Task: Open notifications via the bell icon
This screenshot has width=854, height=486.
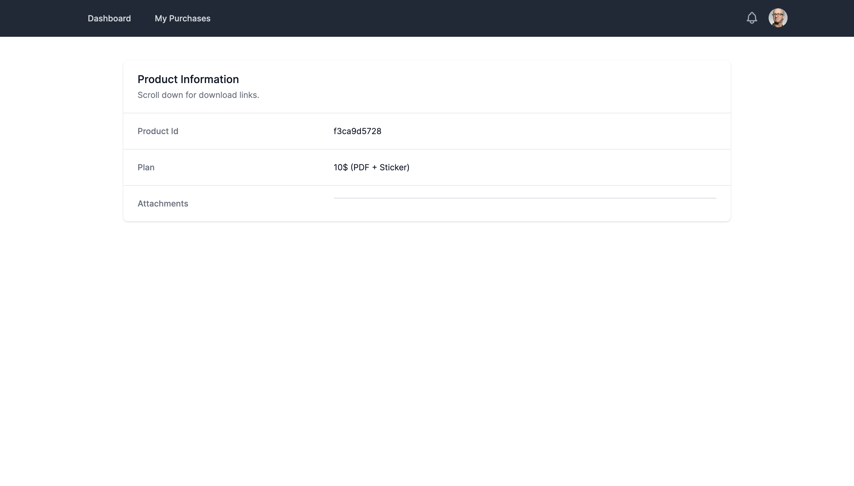Action: tap(752, 18)
